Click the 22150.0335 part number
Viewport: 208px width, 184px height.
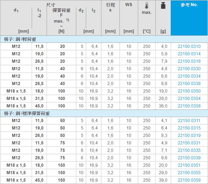point(189,150)
